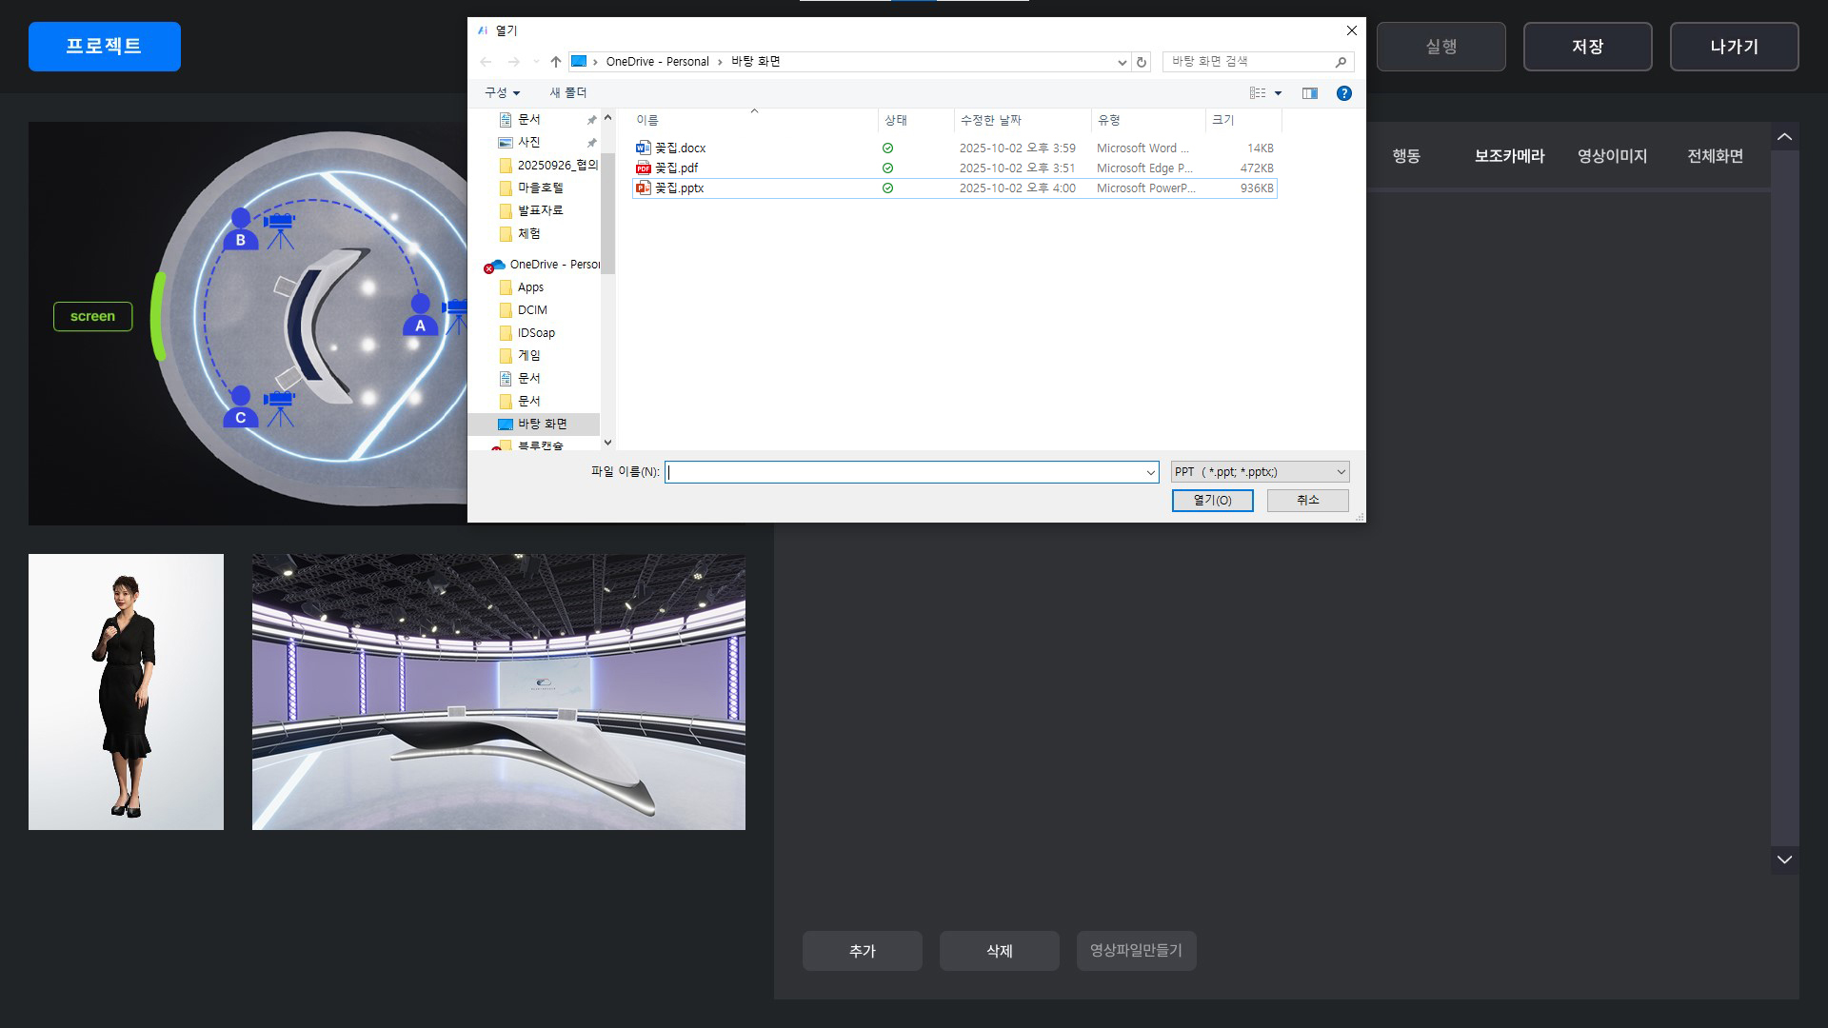Screen dimensions: 1828x1028
Task: Open the file name history dropdown
Action: [1150, 472]
